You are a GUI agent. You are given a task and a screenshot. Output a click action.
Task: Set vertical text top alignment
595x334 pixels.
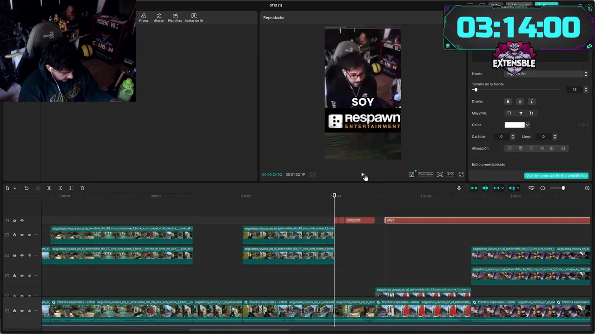(542, 148)
